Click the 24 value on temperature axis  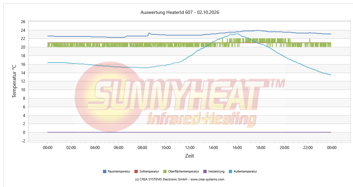pyautogui.click(x=23, y=30)
